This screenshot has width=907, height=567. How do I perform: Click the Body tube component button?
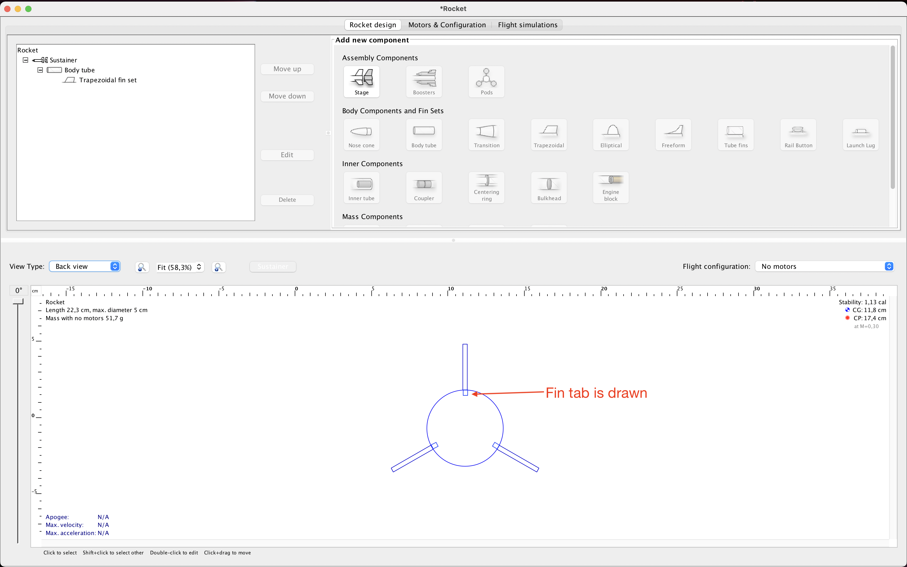(424, 135)
